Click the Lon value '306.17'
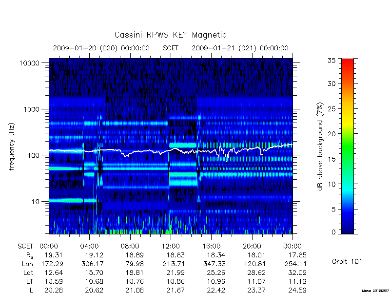Viewport: 390px width, 293px height. 92,264
